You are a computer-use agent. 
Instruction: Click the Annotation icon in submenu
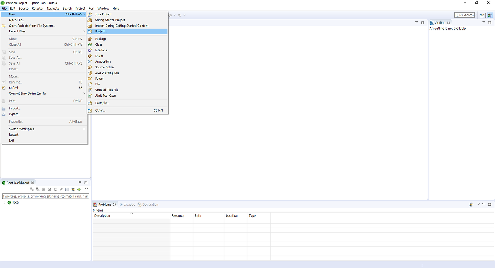tap(90, 61)
